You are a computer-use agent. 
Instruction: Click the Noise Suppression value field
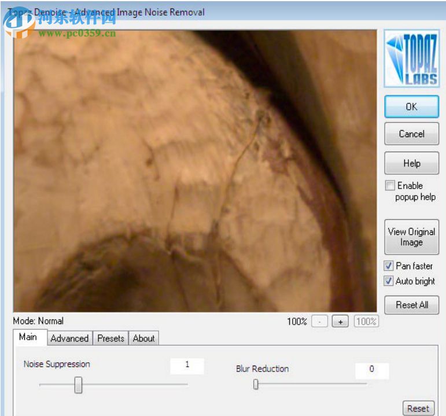(187, 366)
